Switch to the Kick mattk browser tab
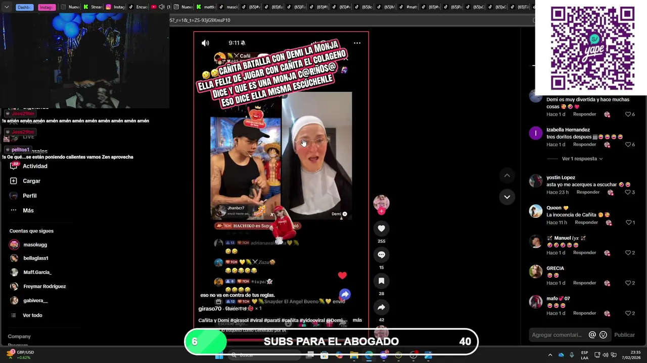This screenshot has width=647, height=363. point(206,7)
